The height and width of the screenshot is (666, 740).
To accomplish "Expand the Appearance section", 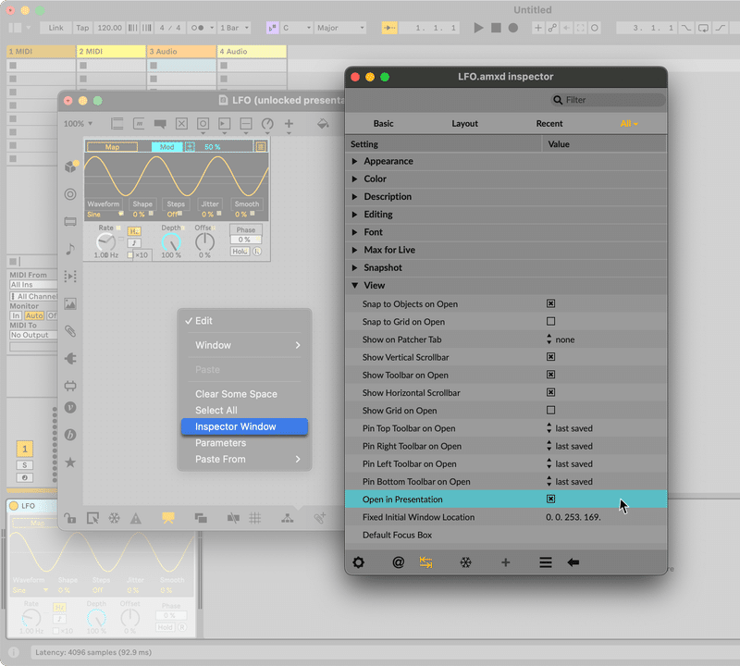I will (354, 161).
